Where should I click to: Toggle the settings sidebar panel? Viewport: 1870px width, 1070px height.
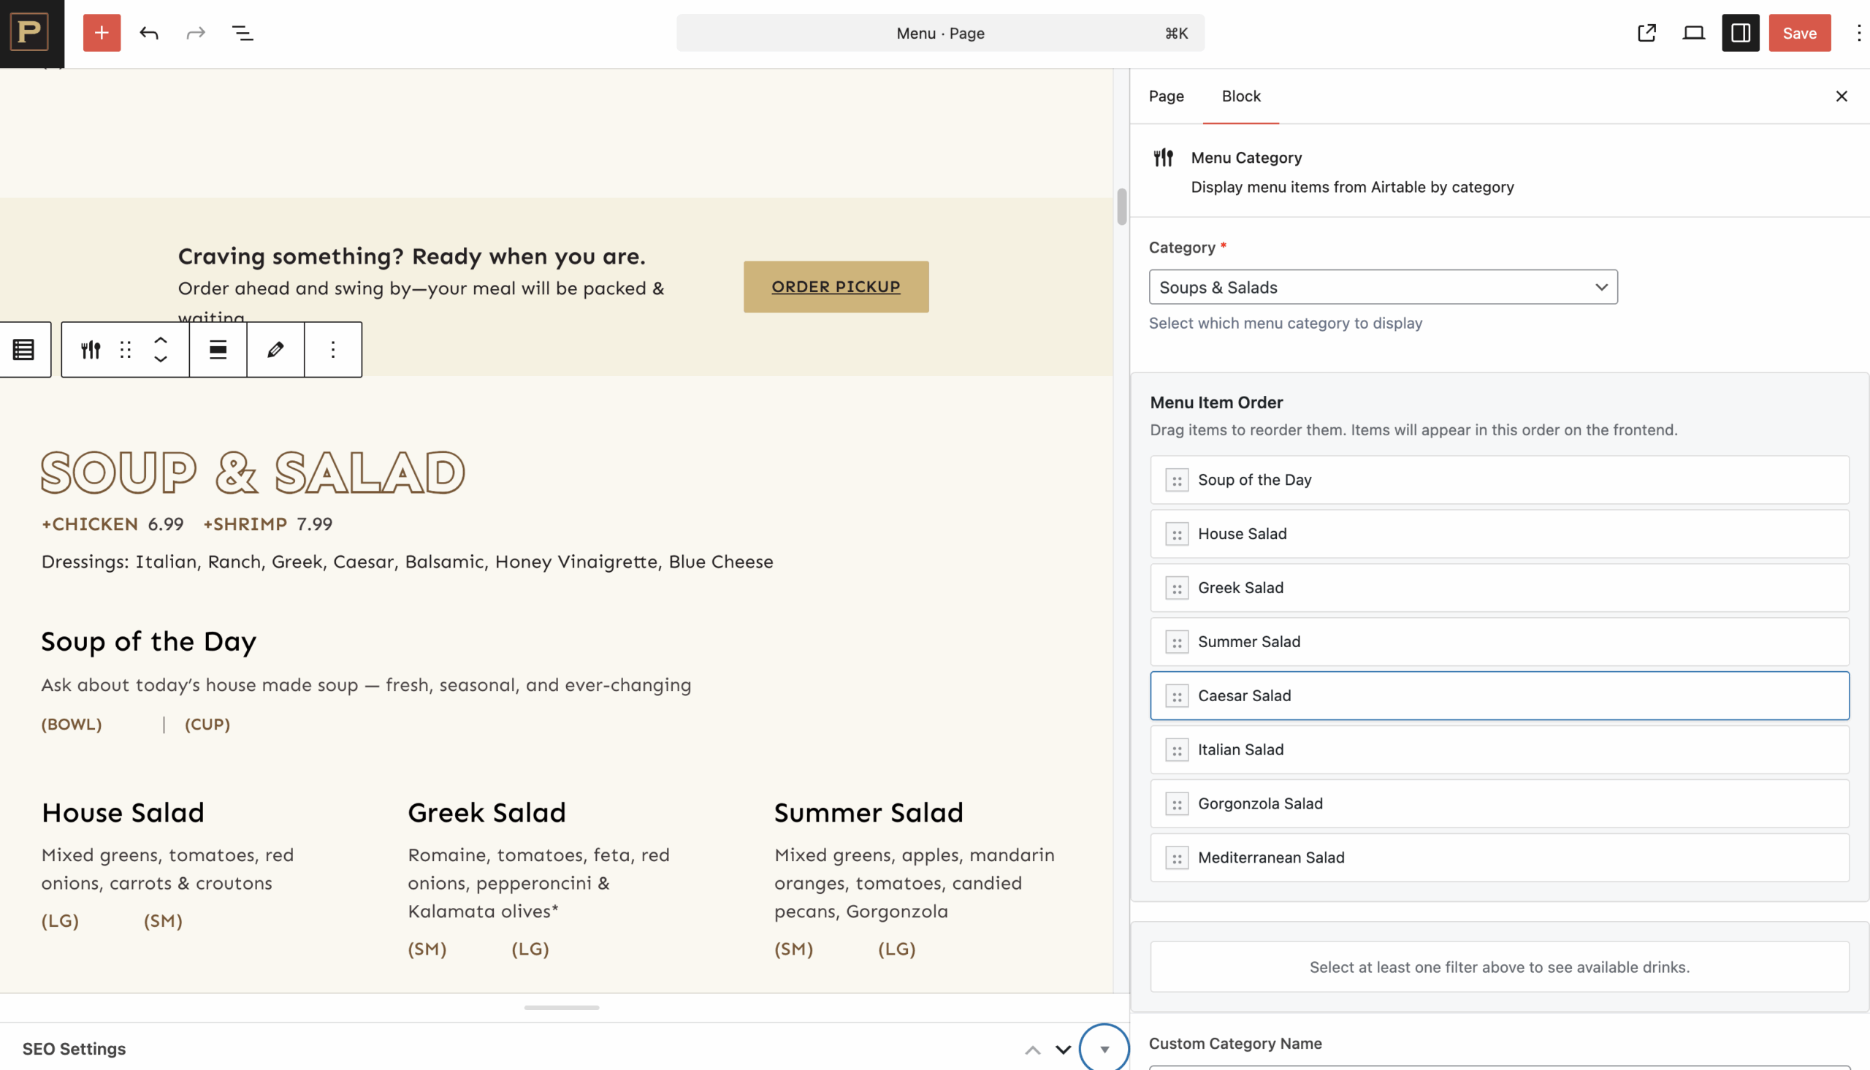[1740, 33]
